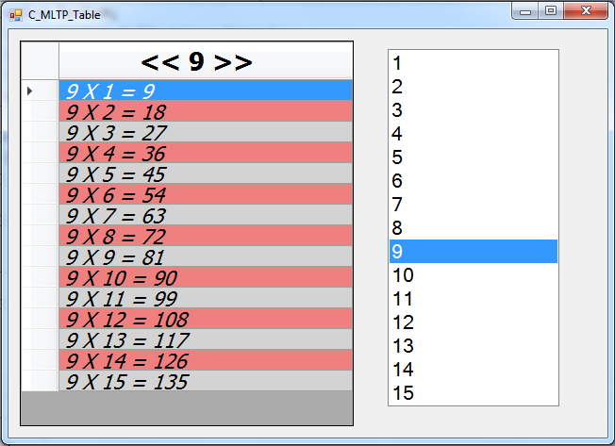Choose 12 in the number list
This screenshot has height=446, width=615.
[x=474, y=322]
